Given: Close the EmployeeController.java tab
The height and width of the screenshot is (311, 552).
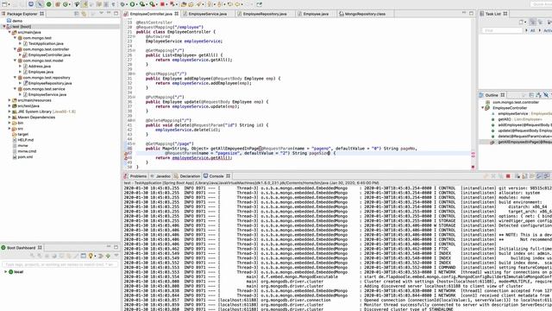Looking at the screenshot, I should (176, 14).
